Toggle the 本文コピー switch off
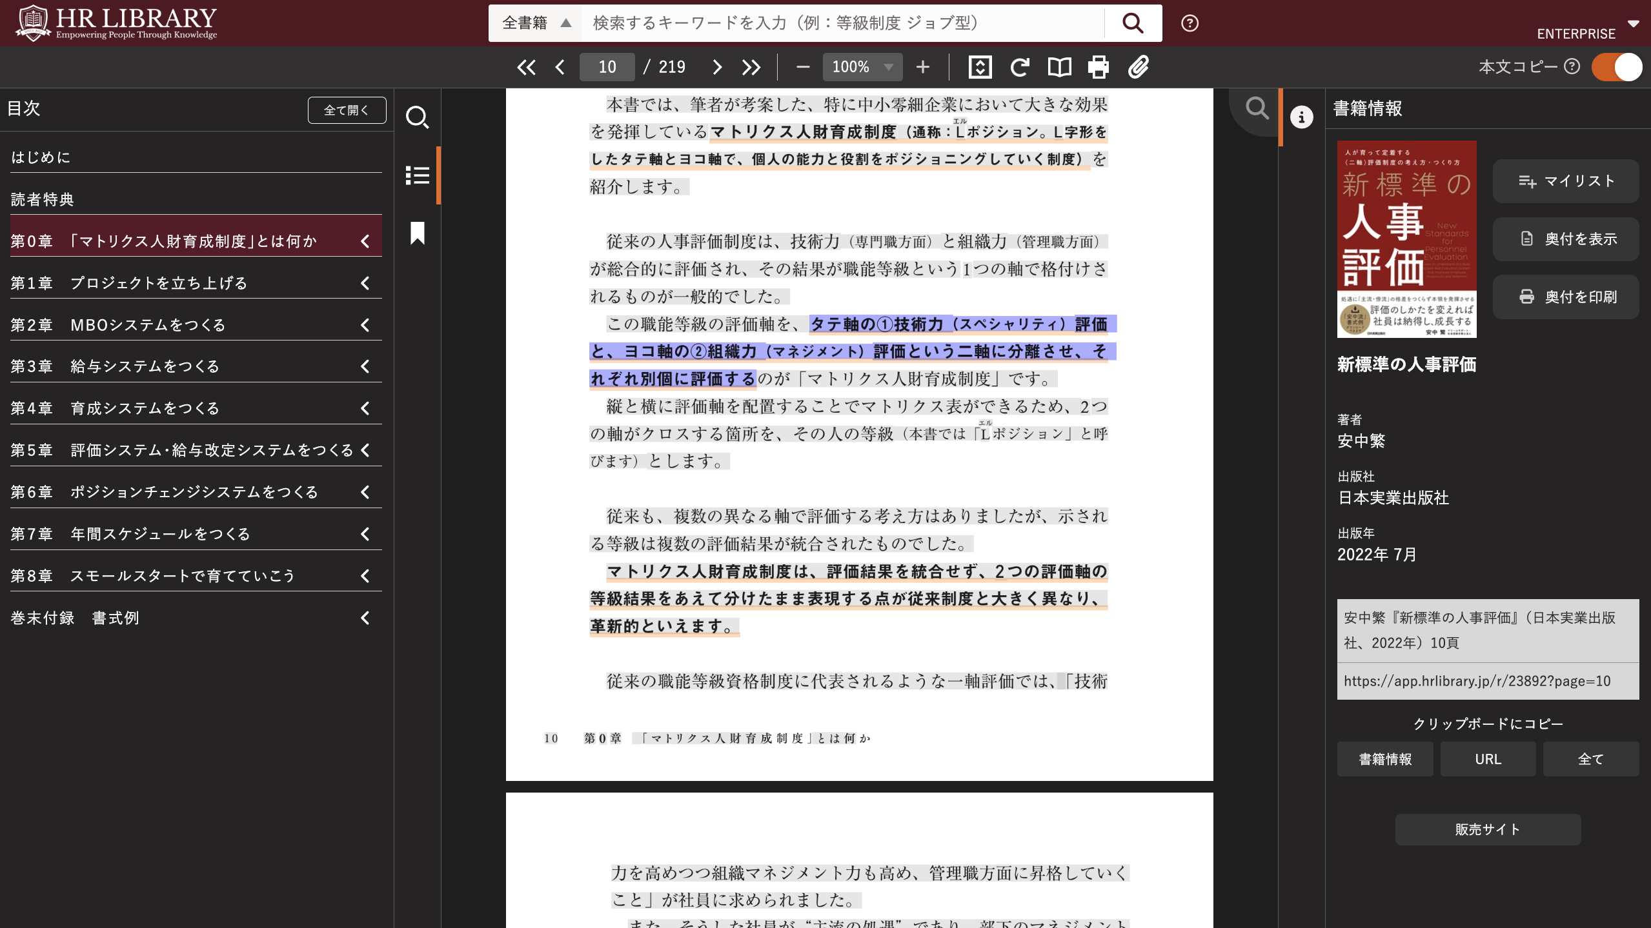 [1616, 67]
